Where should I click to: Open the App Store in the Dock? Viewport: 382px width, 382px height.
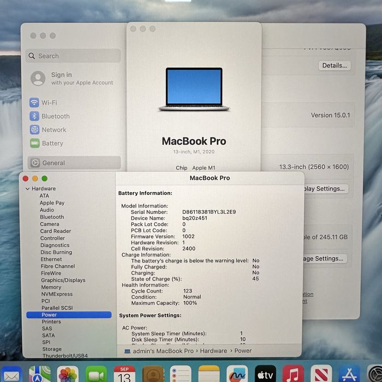[x=350, y=374]
